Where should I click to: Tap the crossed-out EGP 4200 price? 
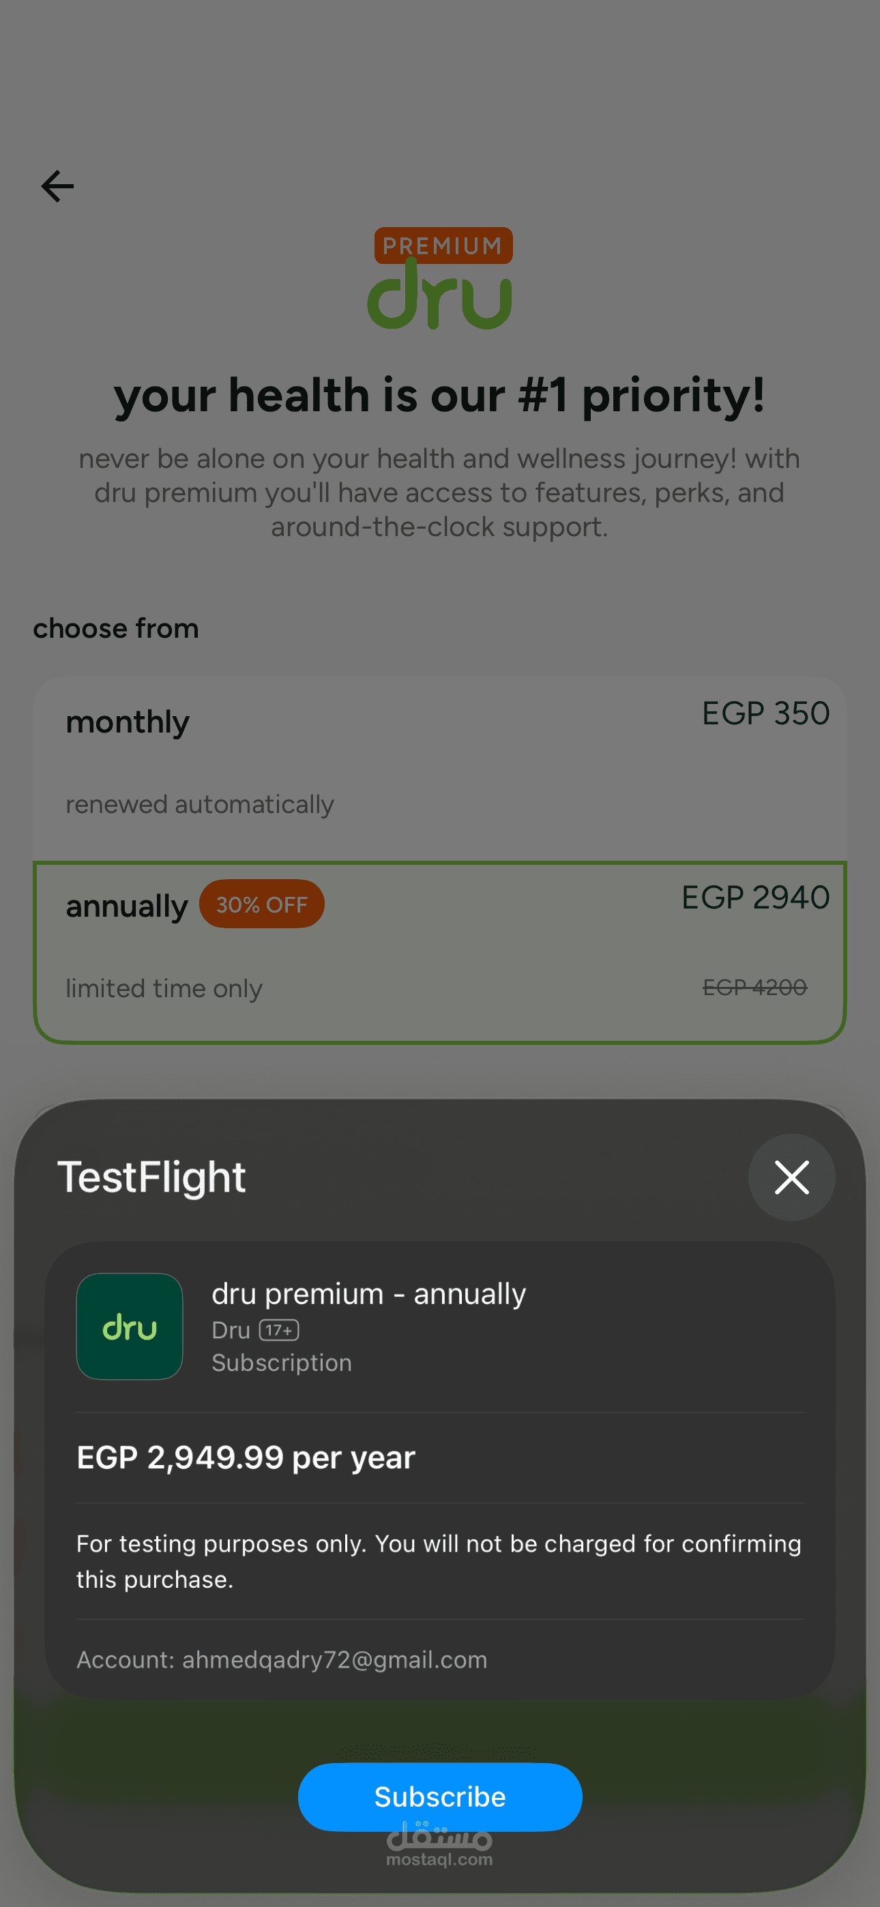[x=754, y=987]
